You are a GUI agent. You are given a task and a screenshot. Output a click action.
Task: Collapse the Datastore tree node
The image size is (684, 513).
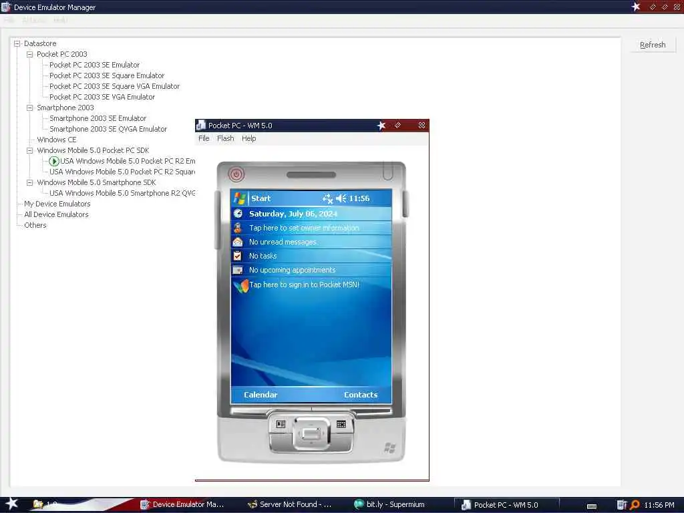click(17, 43)
